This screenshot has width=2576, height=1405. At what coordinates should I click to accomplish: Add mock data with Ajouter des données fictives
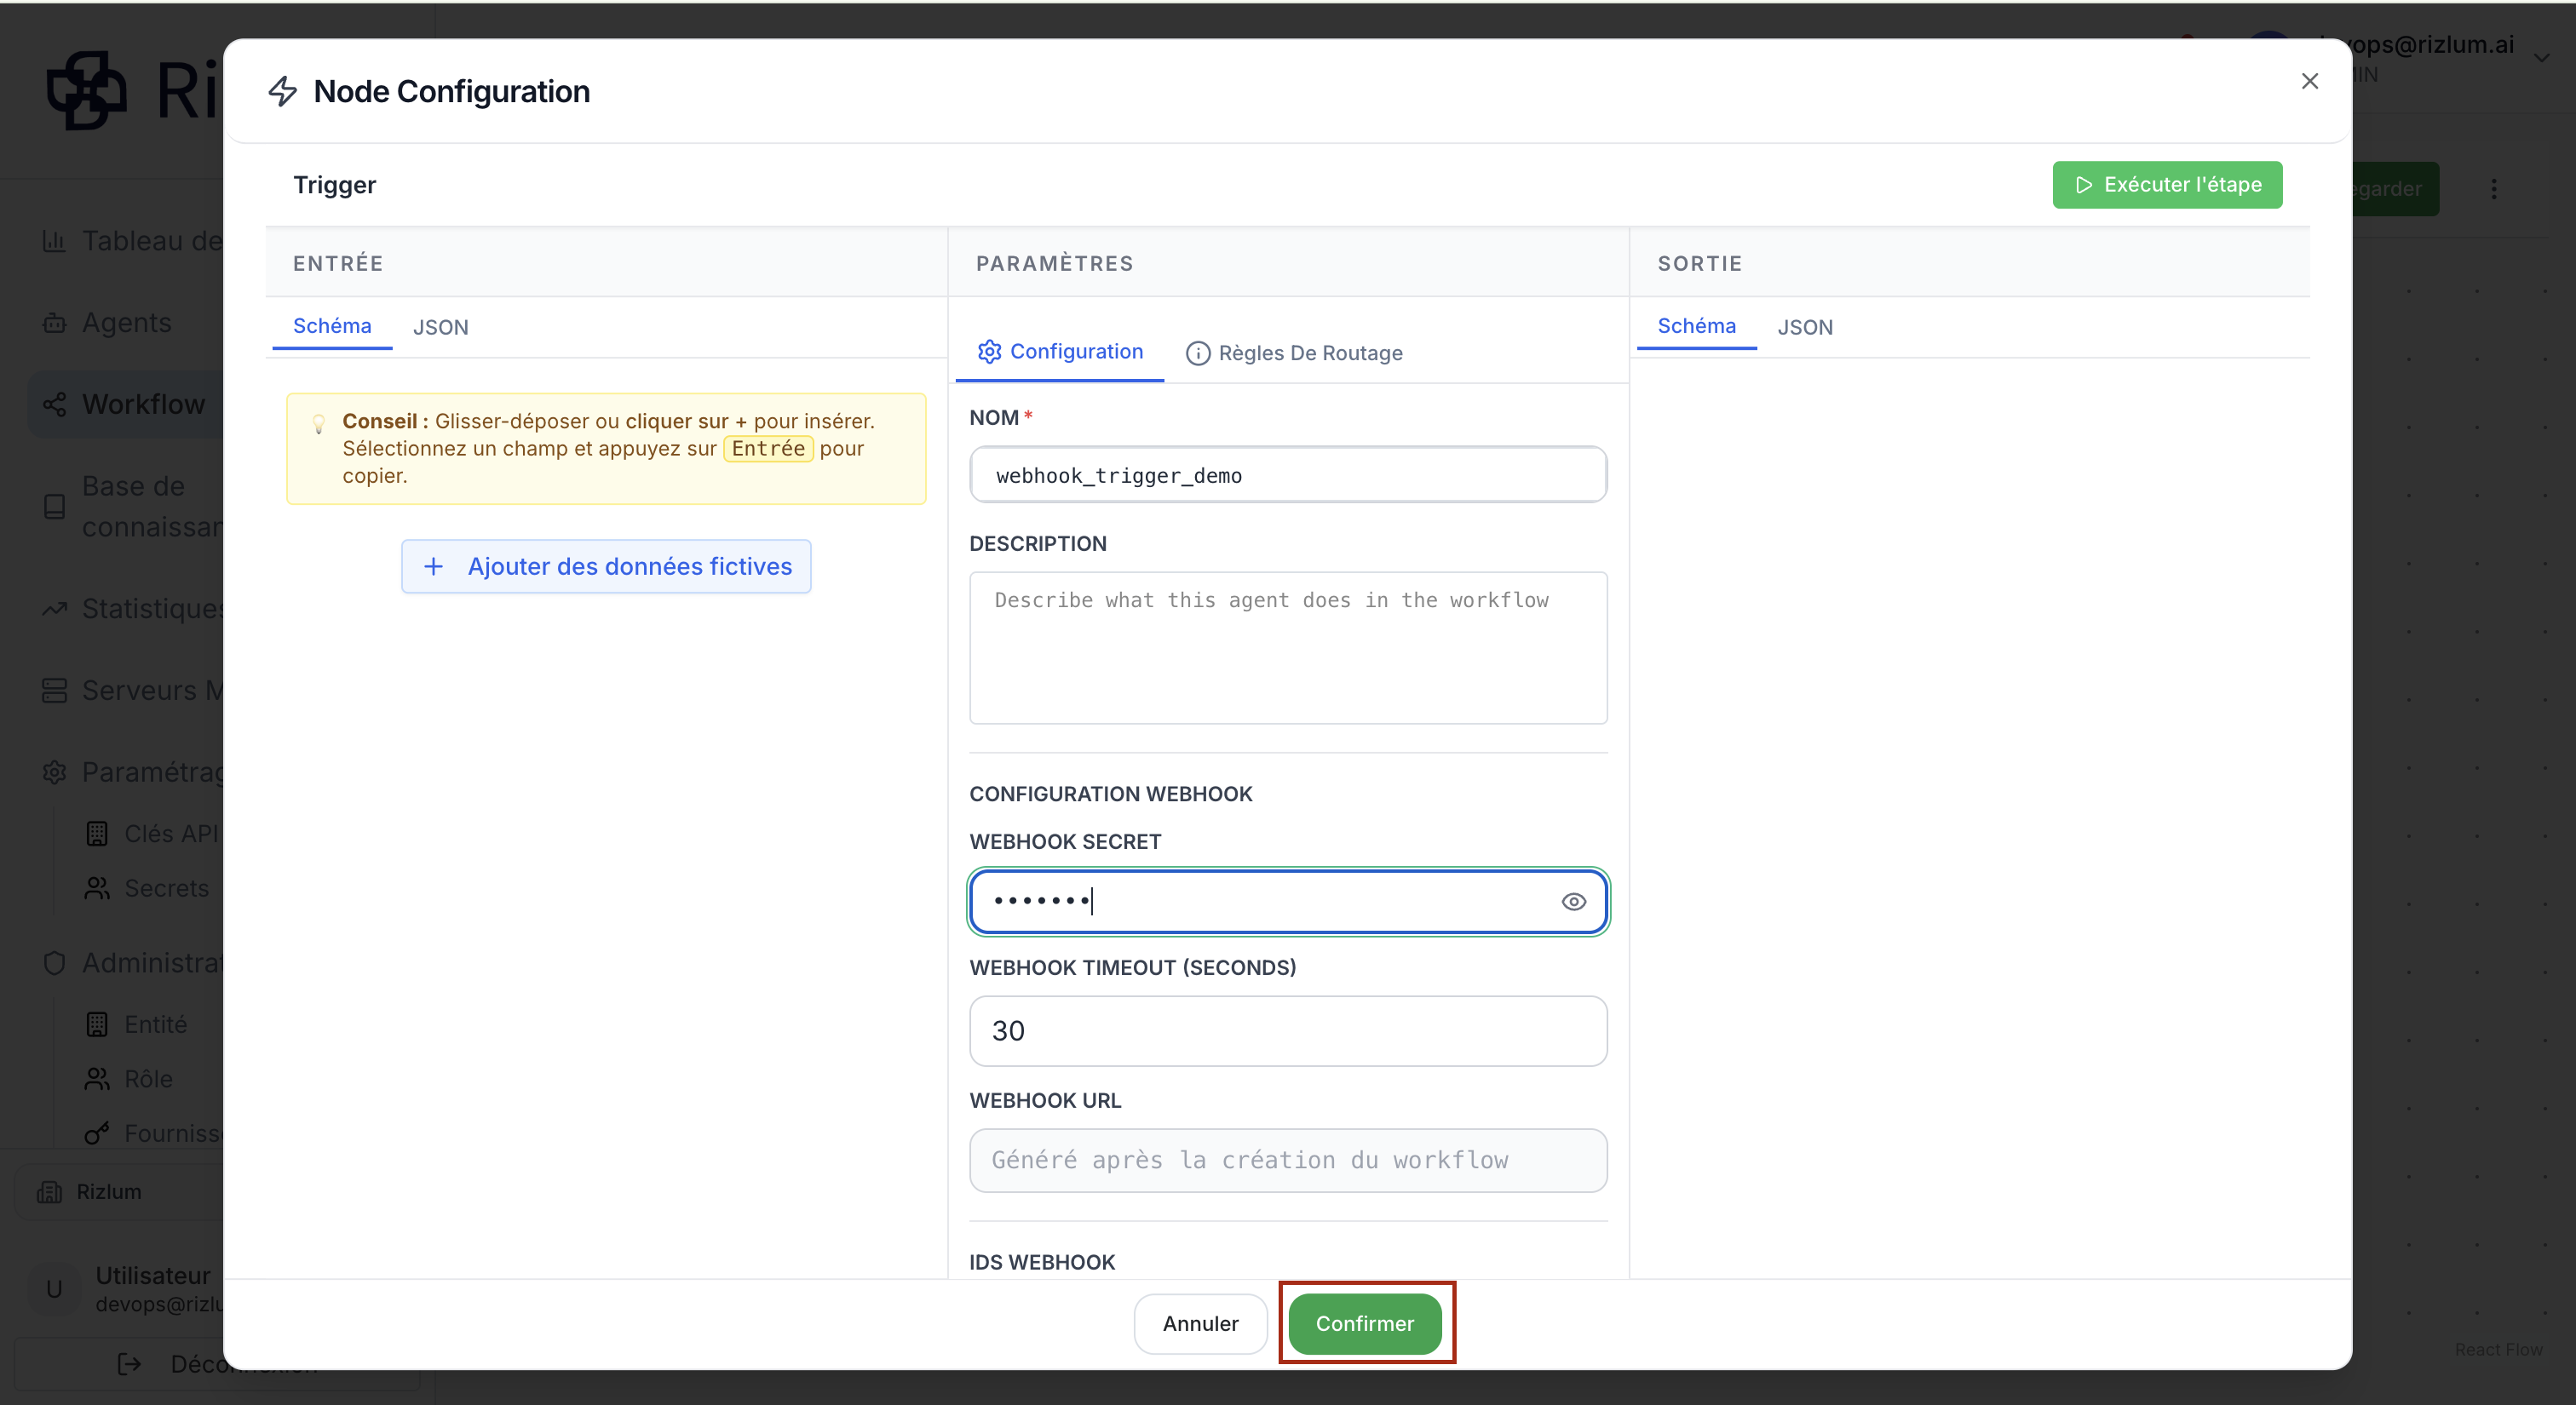click(606, 566)
